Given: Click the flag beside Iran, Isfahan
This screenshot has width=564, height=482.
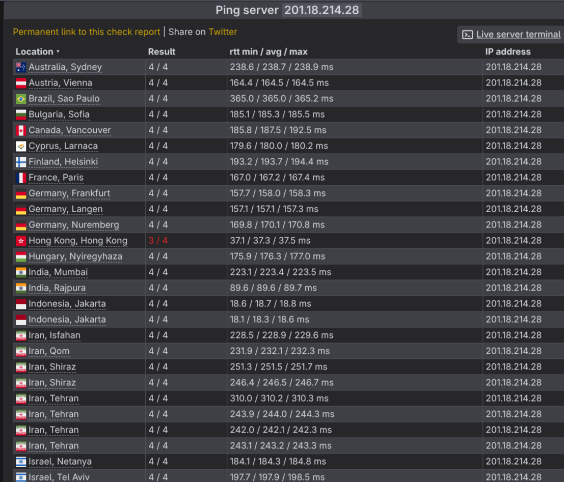Looking at the screenshot, I should (21, 336).
